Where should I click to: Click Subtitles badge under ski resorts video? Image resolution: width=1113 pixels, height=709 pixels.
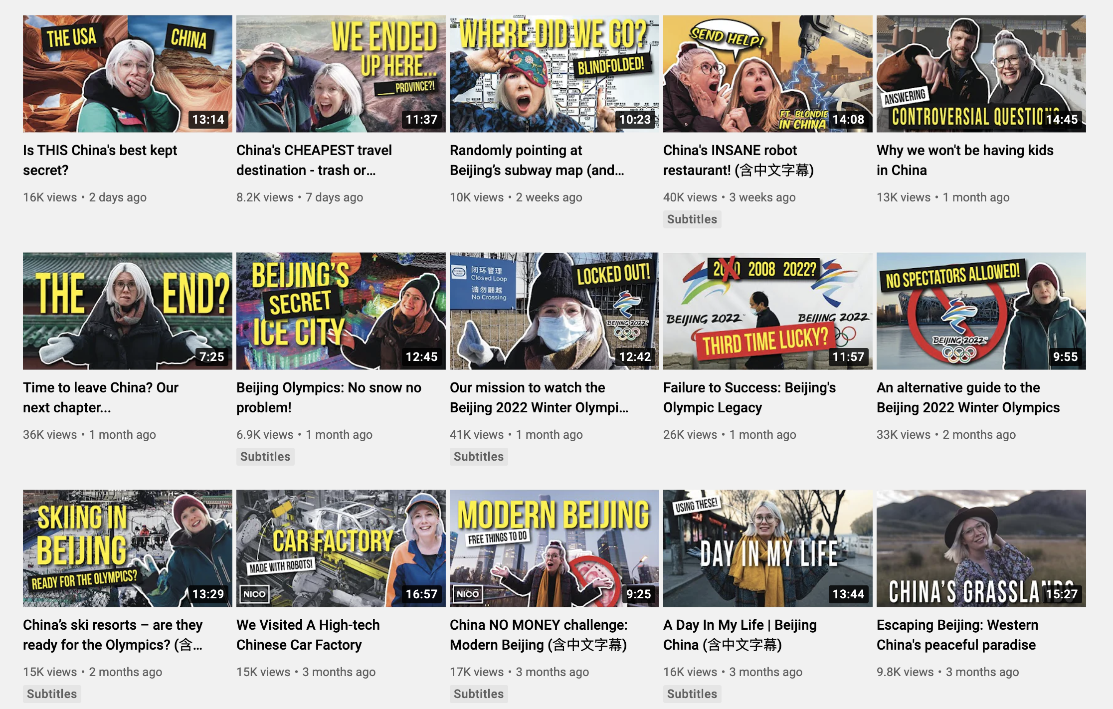(x=51, y=694)
